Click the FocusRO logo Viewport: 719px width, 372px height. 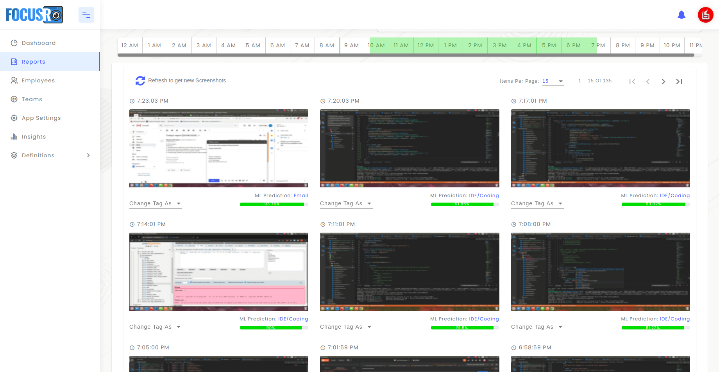[x=34, y=15]
